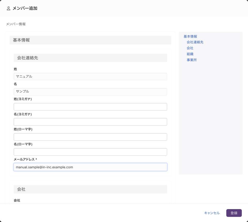Jump to 事業所 in side navigation
248x222 pixels.
click(192, 60)
